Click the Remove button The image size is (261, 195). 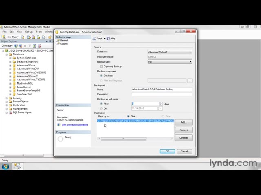(x=184, y=130)
